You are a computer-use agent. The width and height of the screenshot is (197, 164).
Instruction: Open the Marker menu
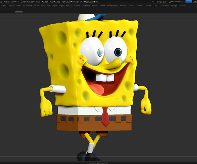pyautogui.click(x=77, y=6)
